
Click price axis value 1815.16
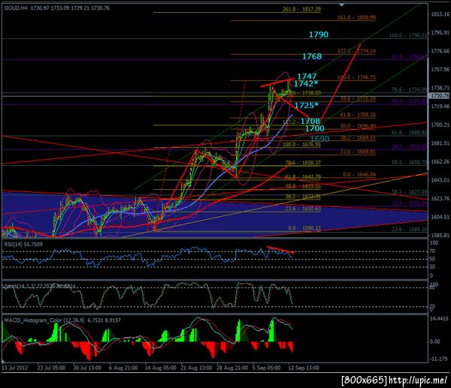[440, 14]
